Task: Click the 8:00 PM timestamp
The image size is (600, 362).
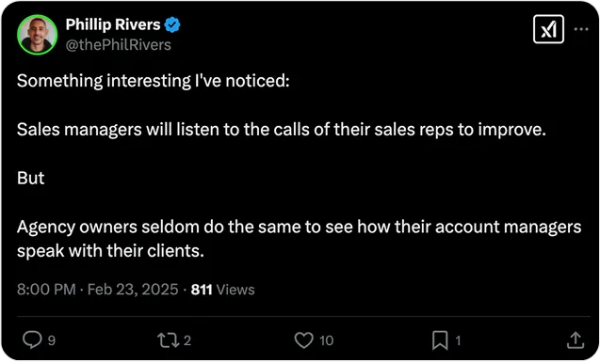Action: point(46,289)
